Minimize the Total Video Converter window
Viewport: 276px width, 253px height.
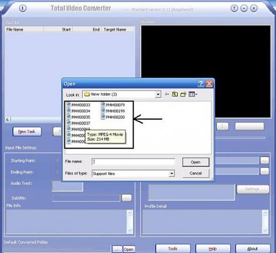click(244, 8)
